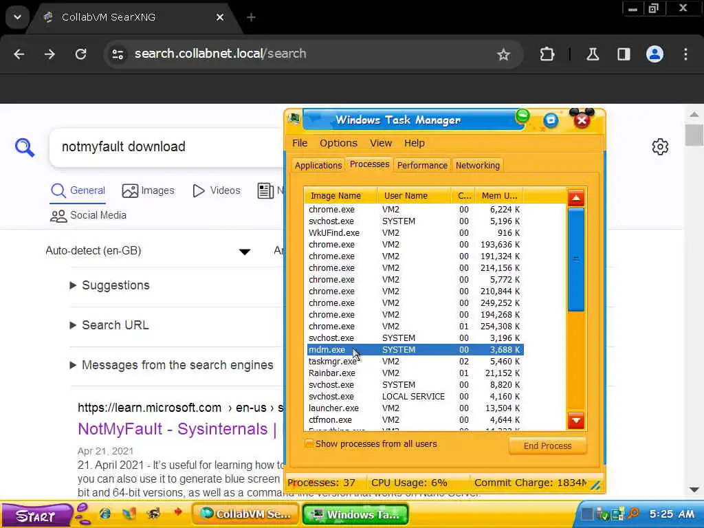The image size is (704, 528).
Task: Sort processes by User Name column
Action: click(x=414, y=196)
